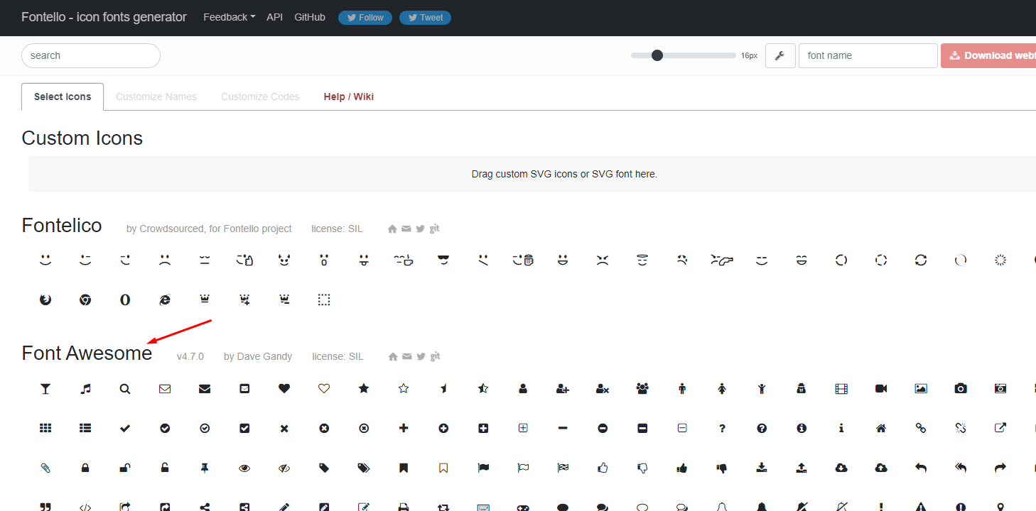Select the reply-all double arrow icon
Viewport: 1036px width, 511px height.
click(x=961, y=468)
